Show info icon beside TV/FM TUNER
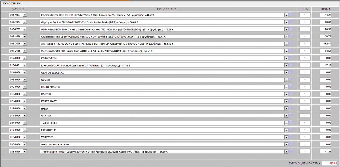The image size is (340, 167). [291, 122]
